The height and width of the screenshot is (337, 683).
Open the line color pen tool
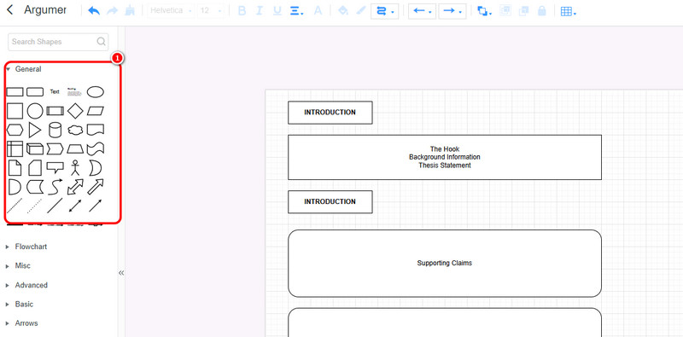point(361,11)
